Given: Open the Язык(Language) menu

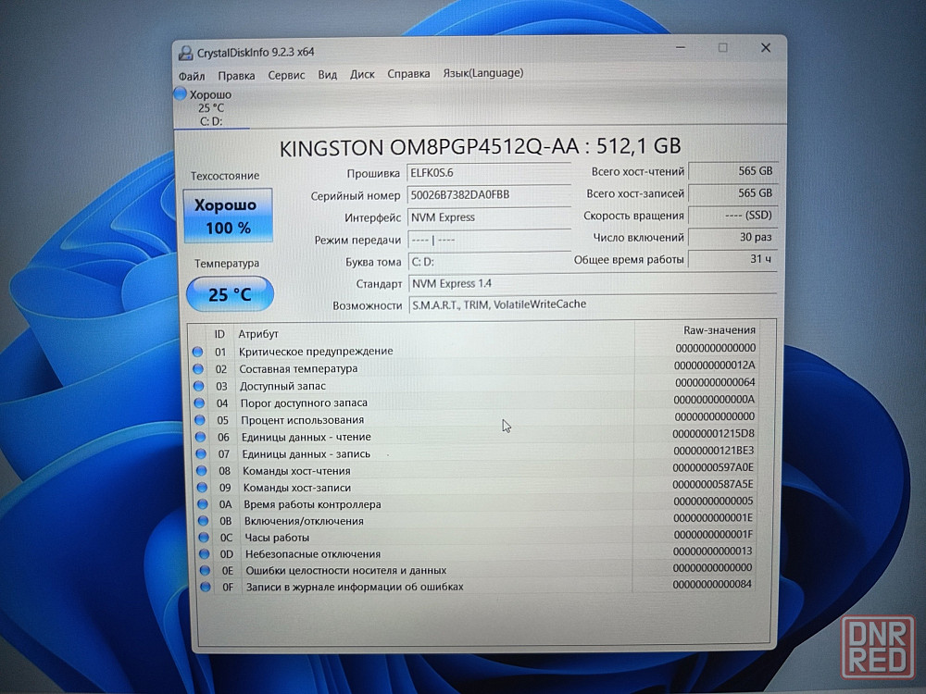Looking at the screenshot, I should 482,73.
